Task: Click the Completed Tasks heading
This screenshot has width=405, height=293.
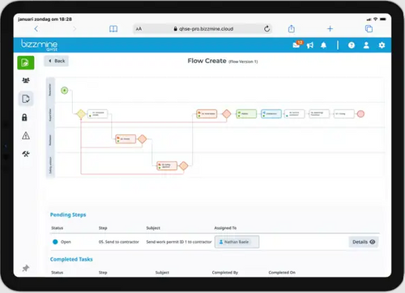Action: pyautogui.click(x=71, y=259)
